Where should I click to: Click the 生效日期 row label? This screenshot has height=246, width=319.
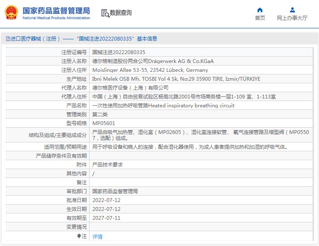pyautogui.click(x=76, y=209)
